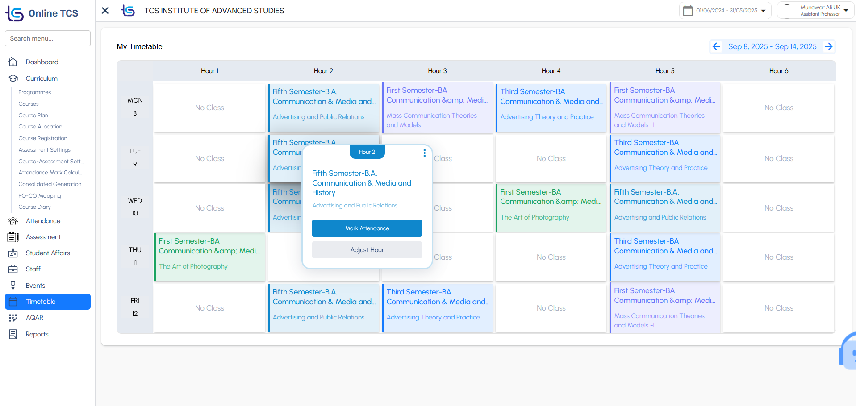Open the three-dot menu in Hour 2 popup
Image resolution: width=856 pixels, height=406 pixels.
click(x=424, y=153)
